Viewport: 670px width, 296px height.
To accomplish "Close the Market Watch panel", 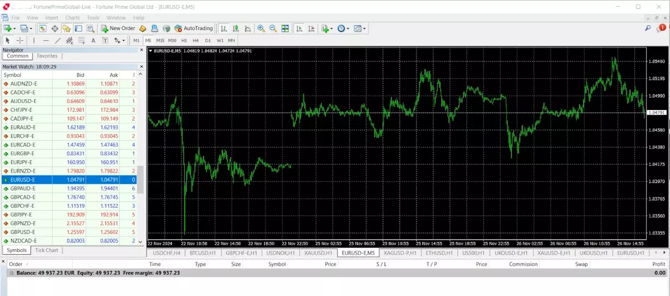I will (x=141, y=66).
